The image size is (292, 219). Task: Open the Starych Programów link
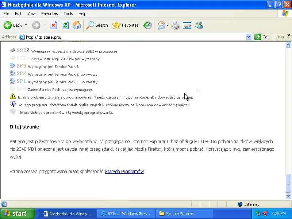click(x=124, y=171)
